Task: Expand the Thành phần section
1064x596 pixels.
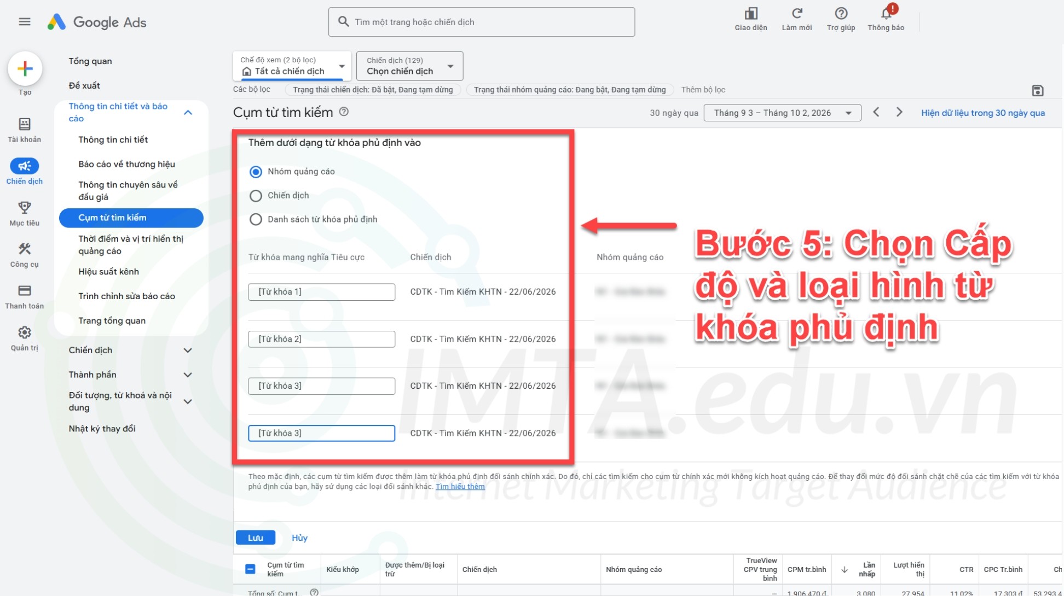Action: tap(130, 375)
